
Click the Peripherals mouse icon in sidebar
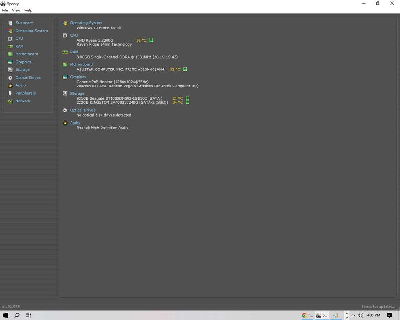click(x=10, y=93)
